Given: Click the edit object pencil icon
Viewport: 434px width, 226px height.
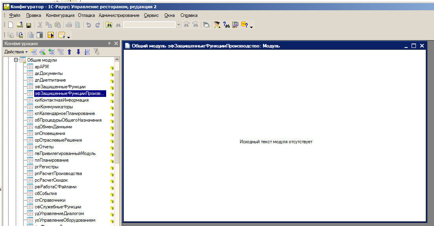Looking at the screenshot, I should (42, 52).
